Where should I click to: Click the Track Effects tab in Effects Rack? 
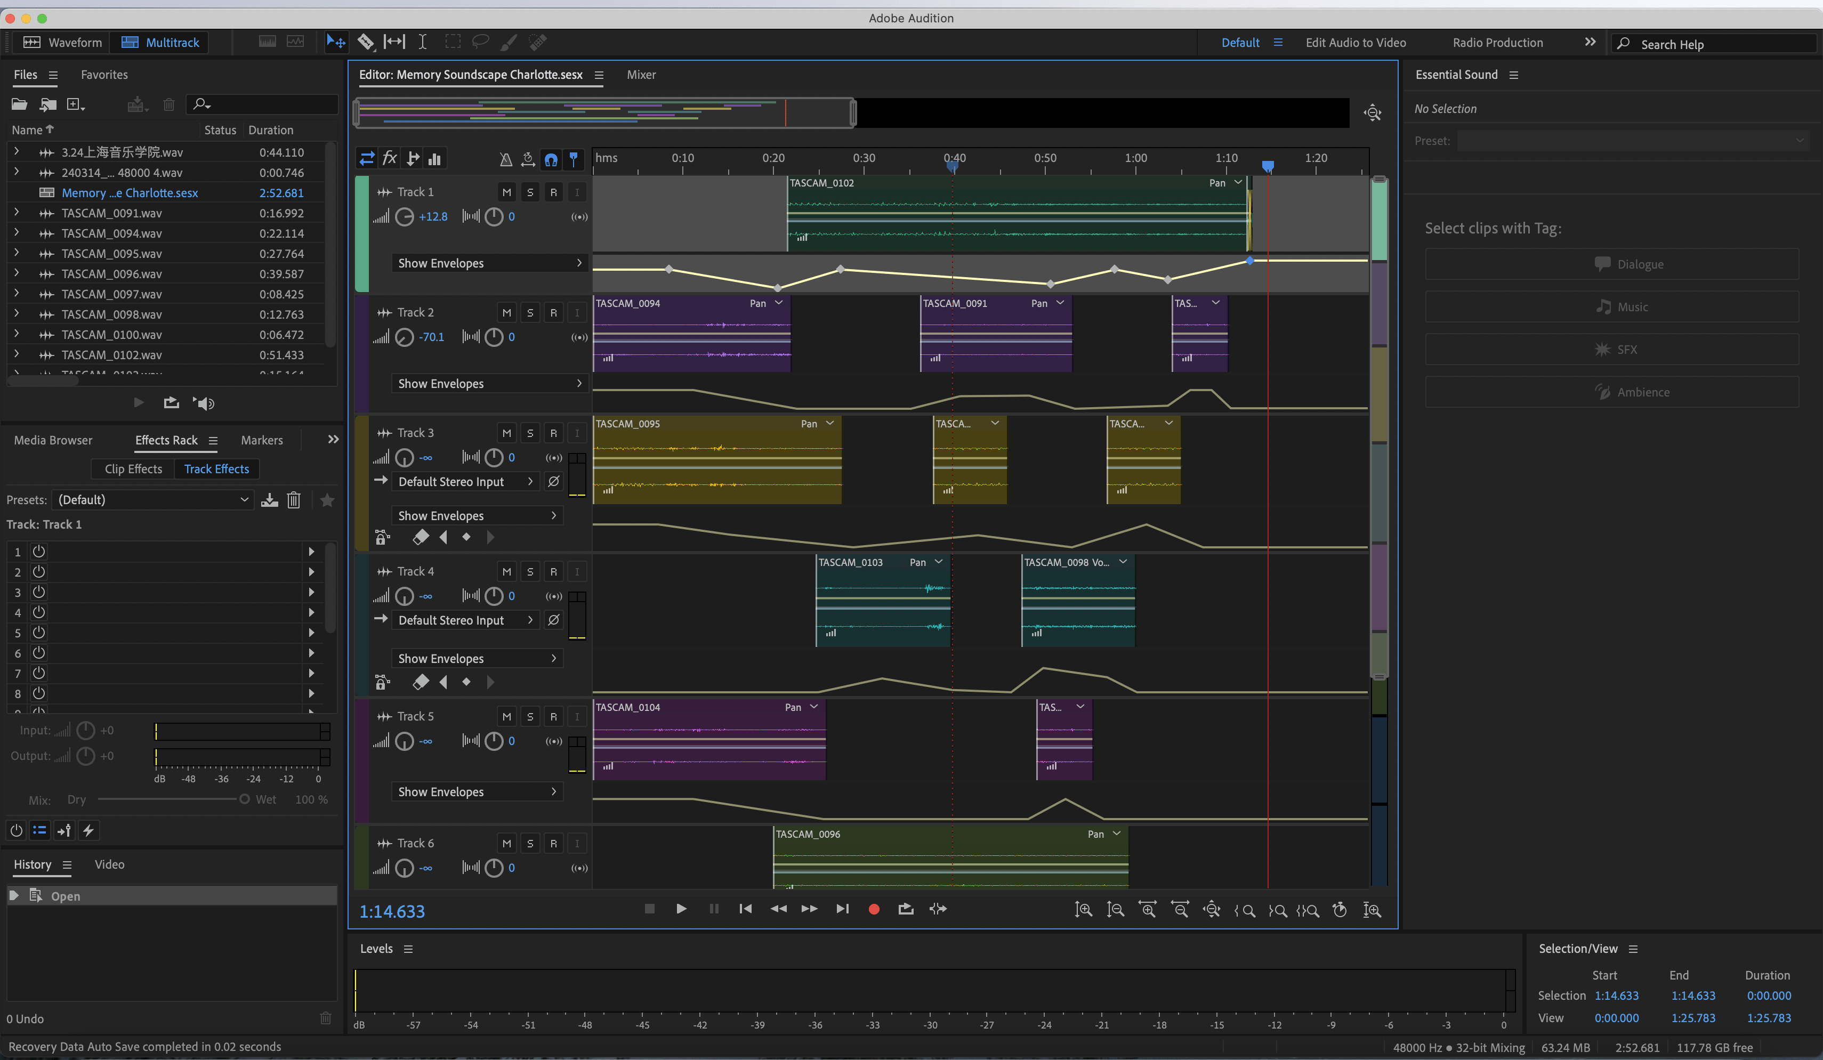pos(216,468)
